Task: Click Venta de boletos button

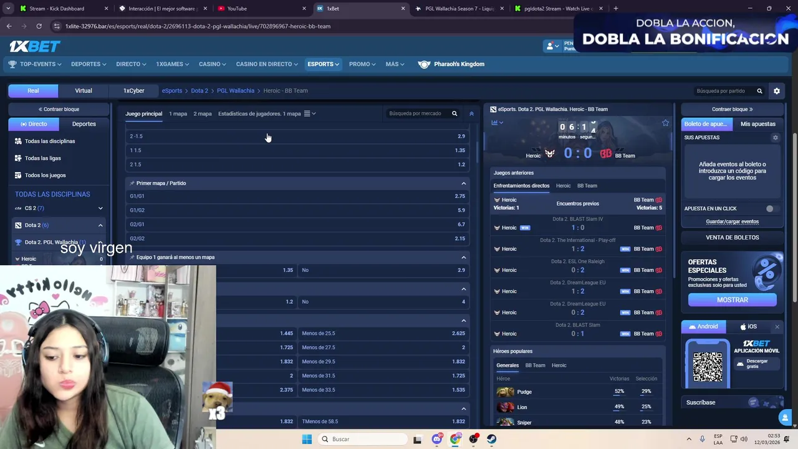Action: pyautogui.click(x=733, y=238)
